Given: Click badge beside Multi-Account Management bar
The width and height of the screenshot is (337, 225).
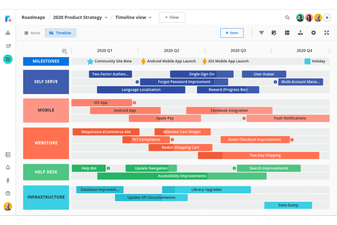Looking at the screenshot, I should pos(275,82).
